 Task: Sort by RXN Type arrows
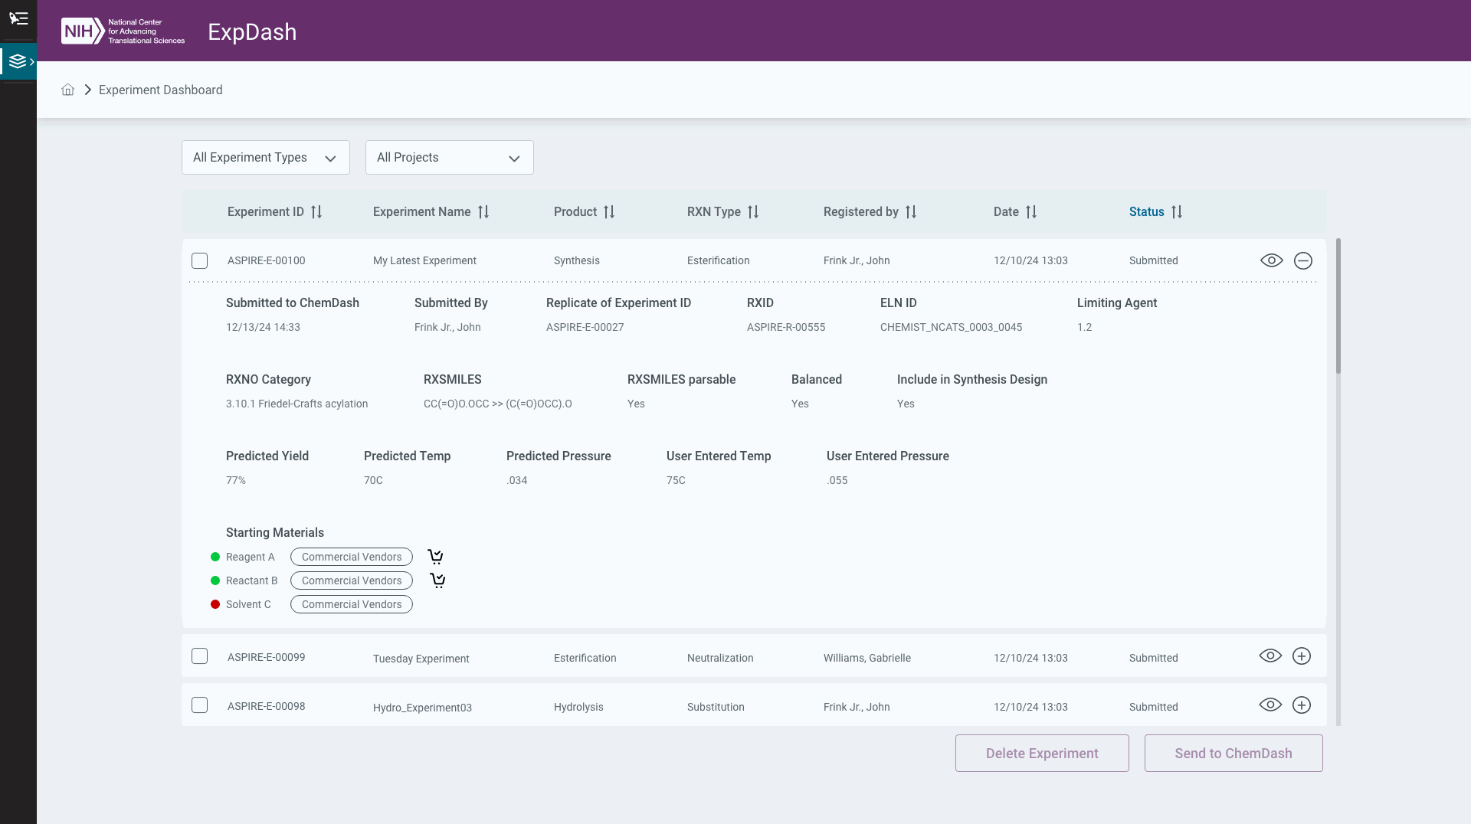click(753, 212)
